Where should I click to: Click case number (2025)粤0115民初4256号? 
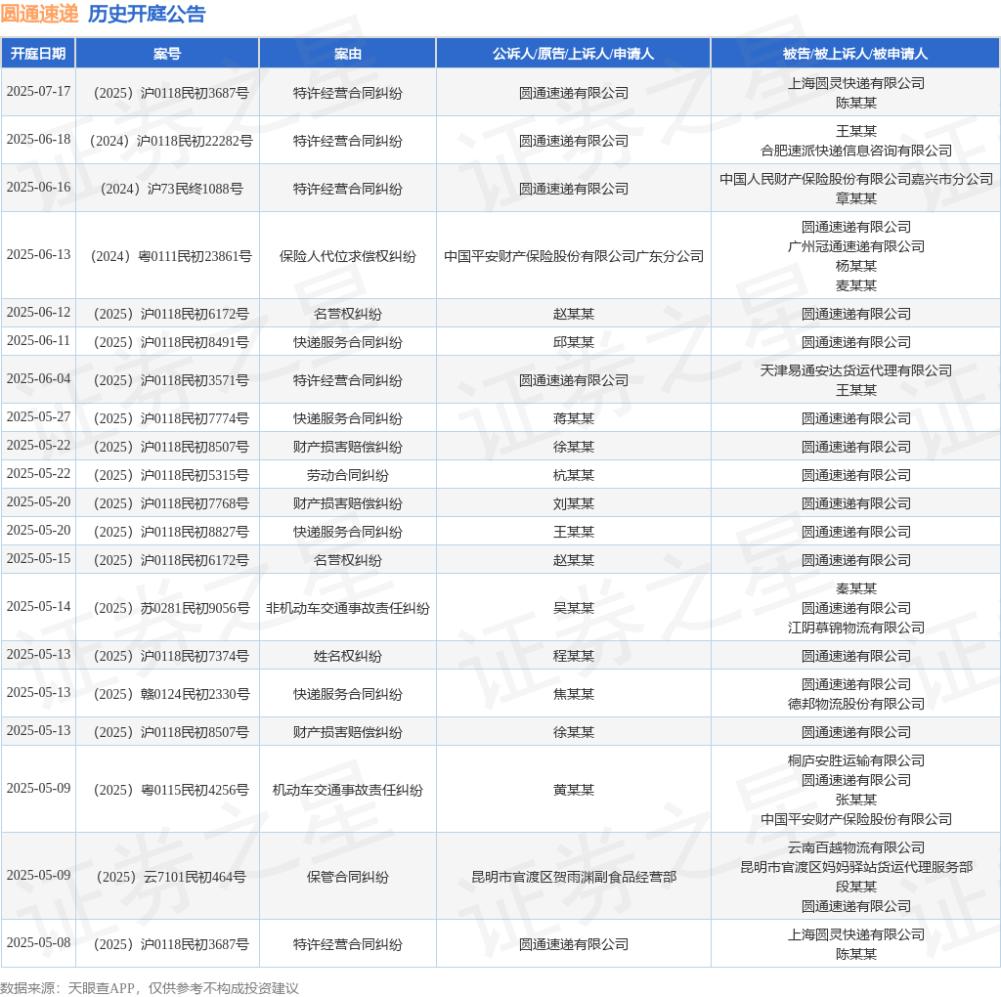(171, 790)
